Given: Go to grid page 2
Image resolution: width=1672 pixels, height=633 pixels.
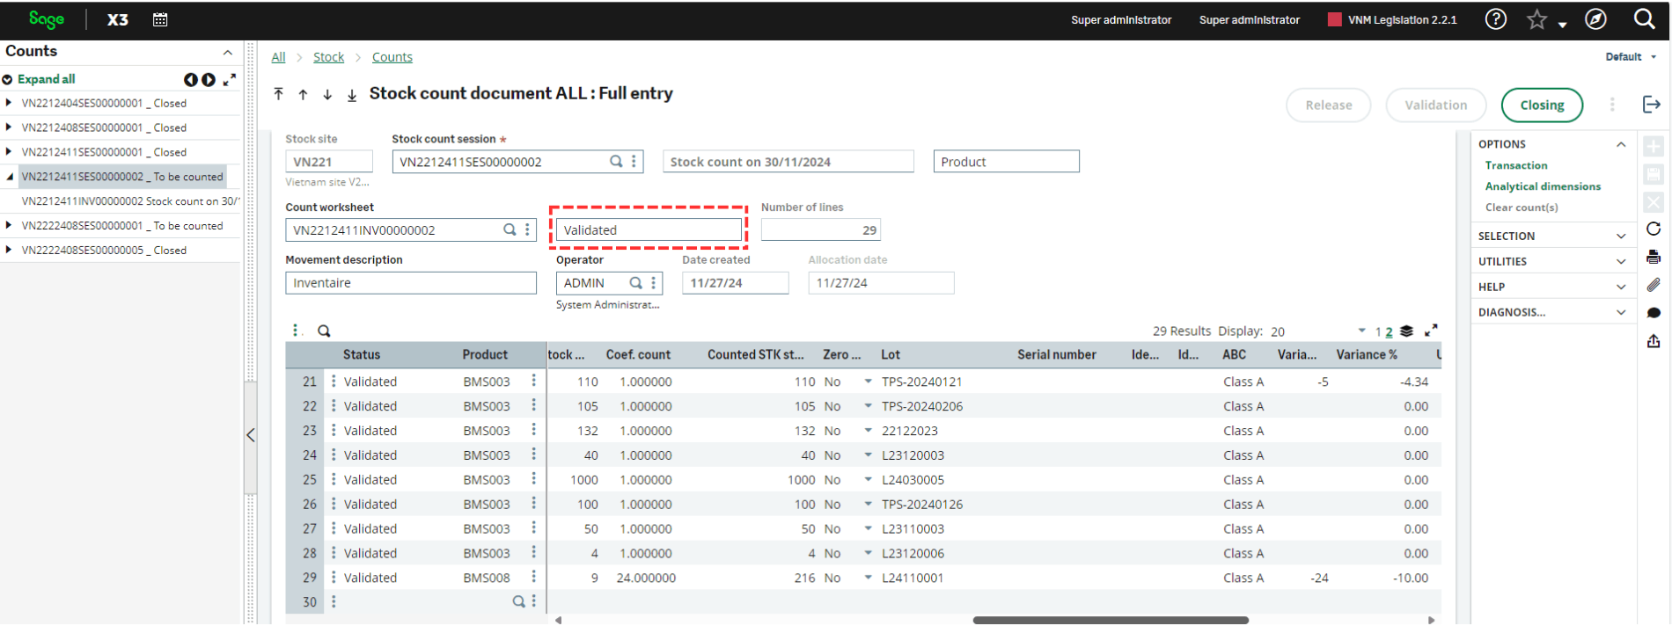Looking at the screenshot, I should point(1390,331).
